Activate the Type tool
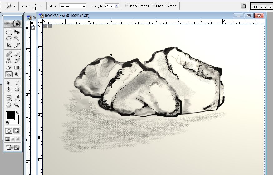 pos(17,83)
